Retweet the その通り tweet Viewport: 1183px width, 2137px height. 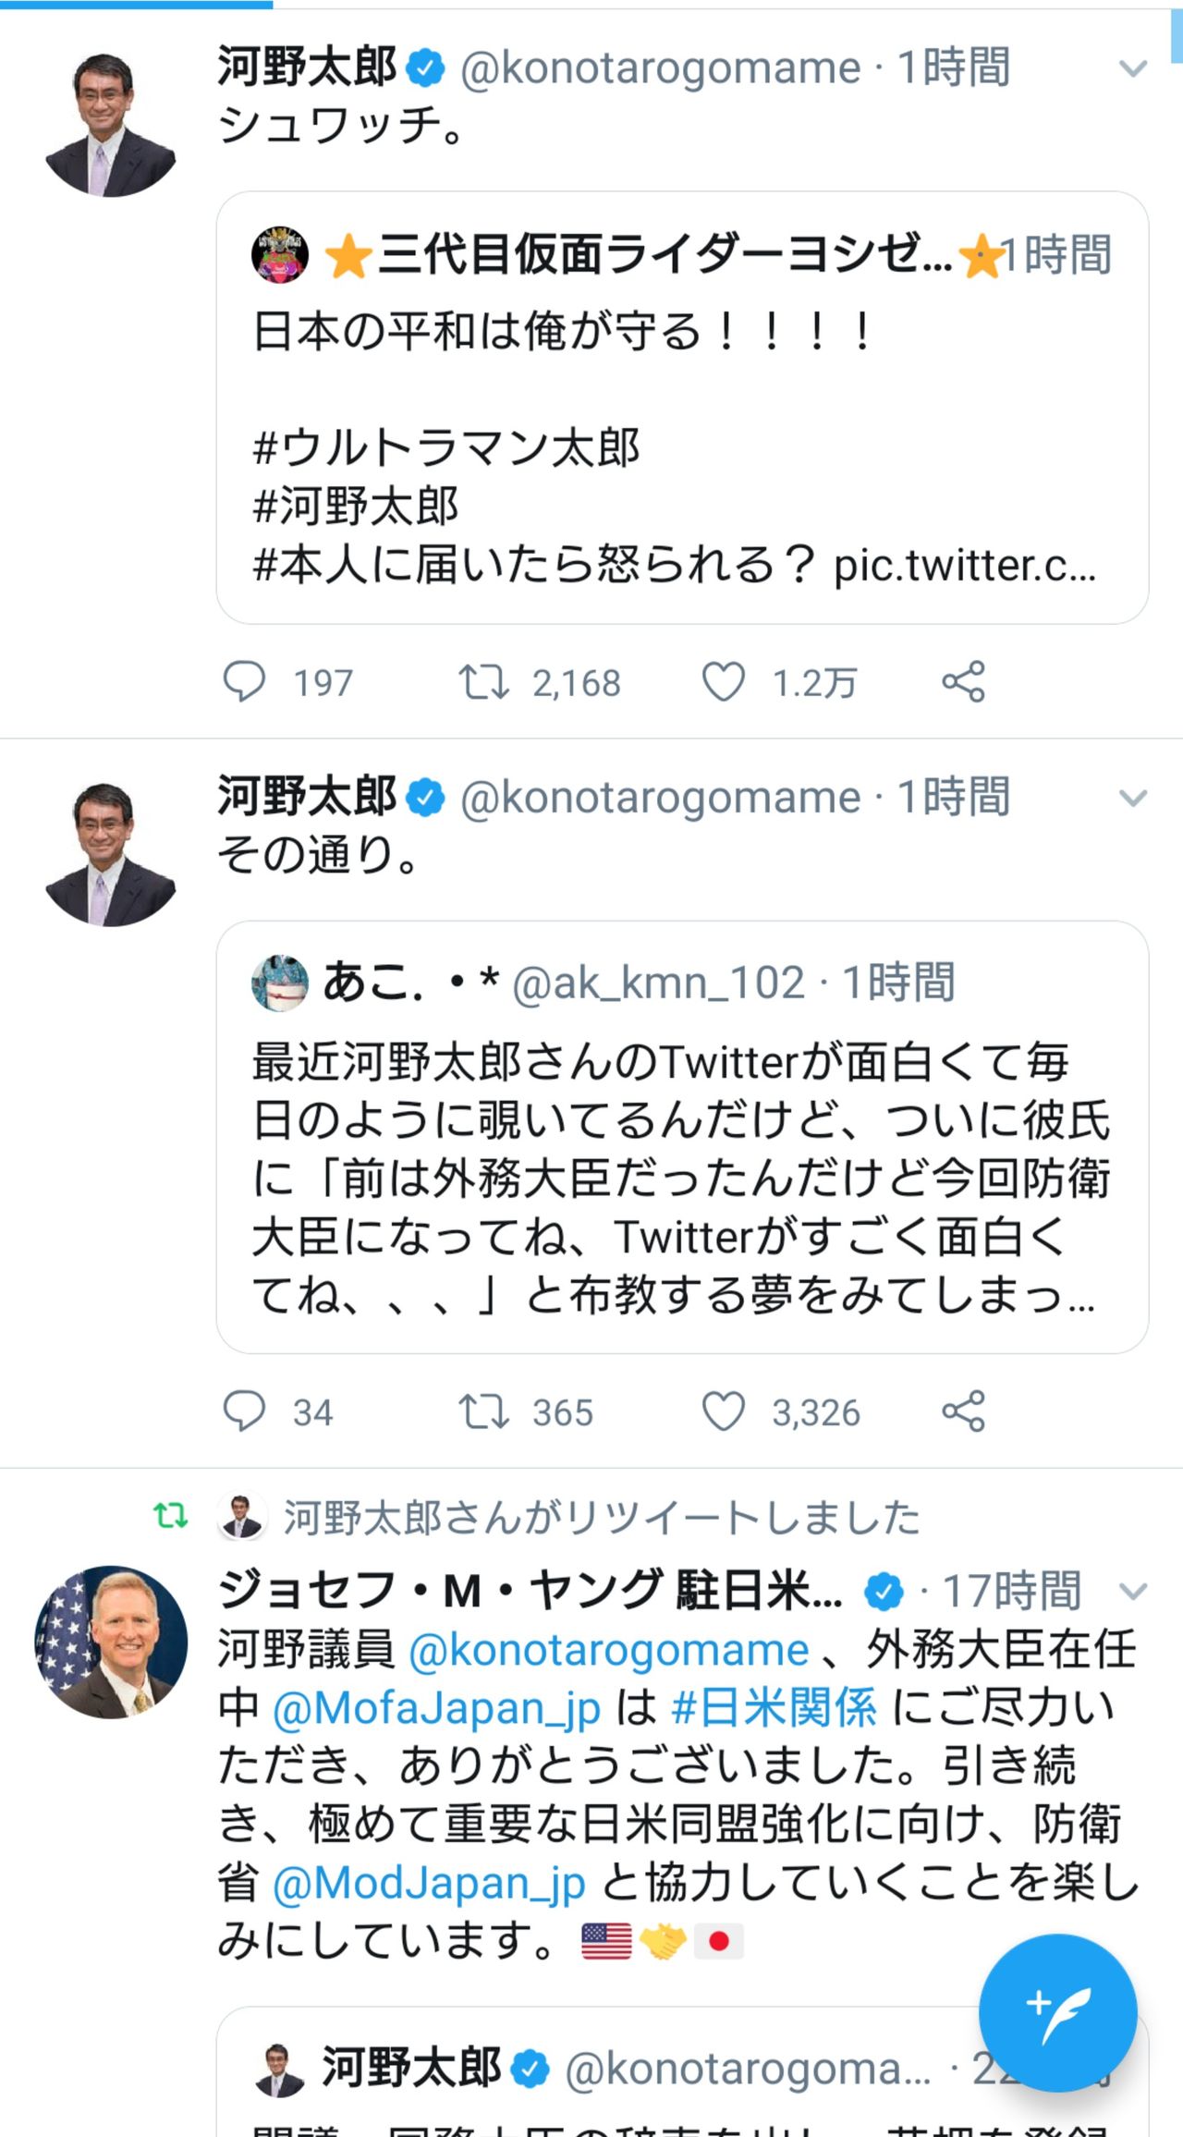484,1411
